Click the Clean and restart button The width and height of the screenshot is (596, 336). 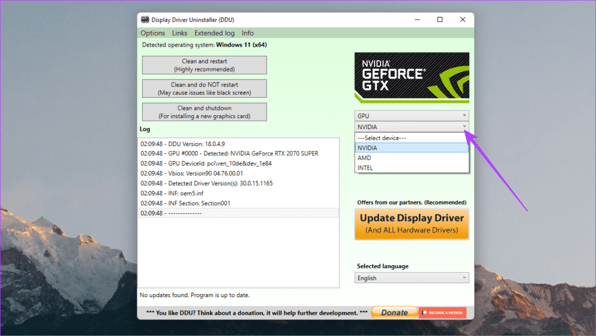click(204, 65)
